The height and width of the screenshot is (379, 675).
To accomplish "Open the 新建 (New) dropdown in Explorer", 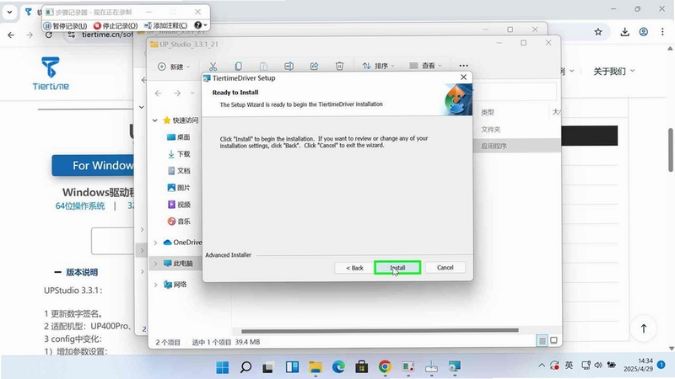I will (x=174, y=67).
